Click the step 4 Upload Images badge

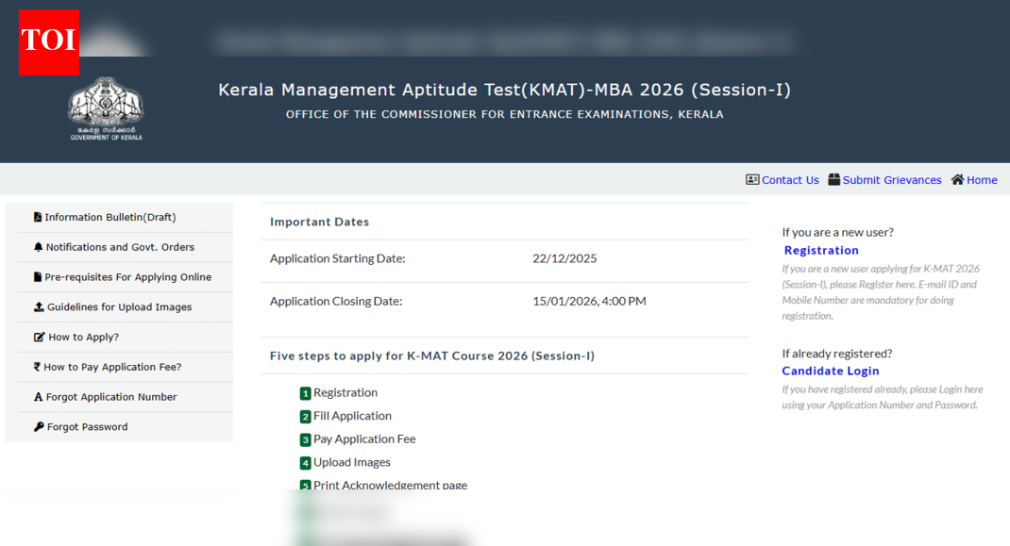[304, 462]
